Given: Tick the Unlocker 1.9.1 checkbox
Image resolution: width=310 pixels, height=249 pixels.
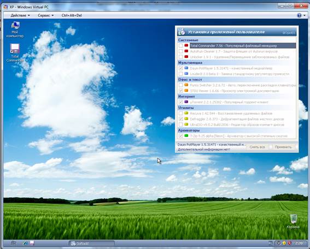Looking at the screenshot, I should pyautogui.click(x=180, y=57).
